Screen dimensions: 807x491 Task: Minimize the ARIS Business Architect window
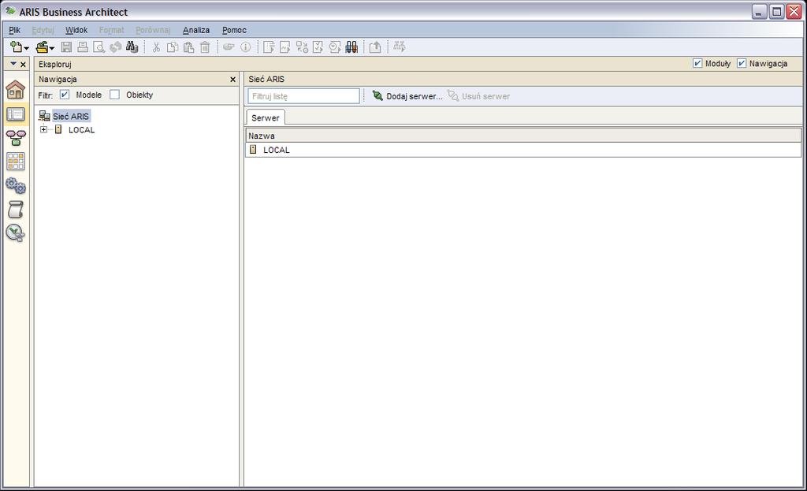coord(759,12)
